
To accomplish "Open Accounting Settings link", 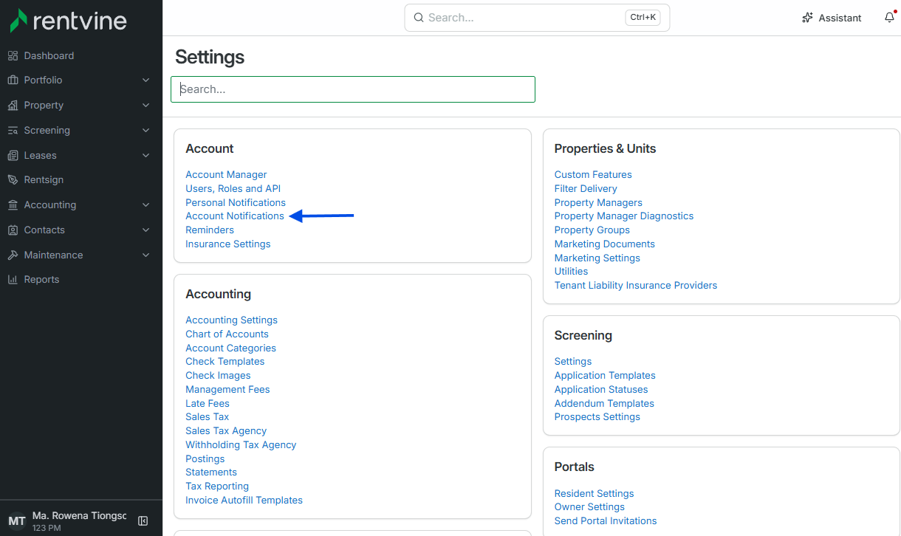I will click(232, 320).
